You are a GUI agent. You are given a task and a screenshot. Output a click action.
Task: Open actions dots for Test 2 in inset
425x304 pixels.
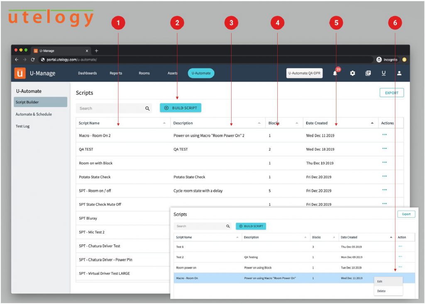(x=401, y=256)
